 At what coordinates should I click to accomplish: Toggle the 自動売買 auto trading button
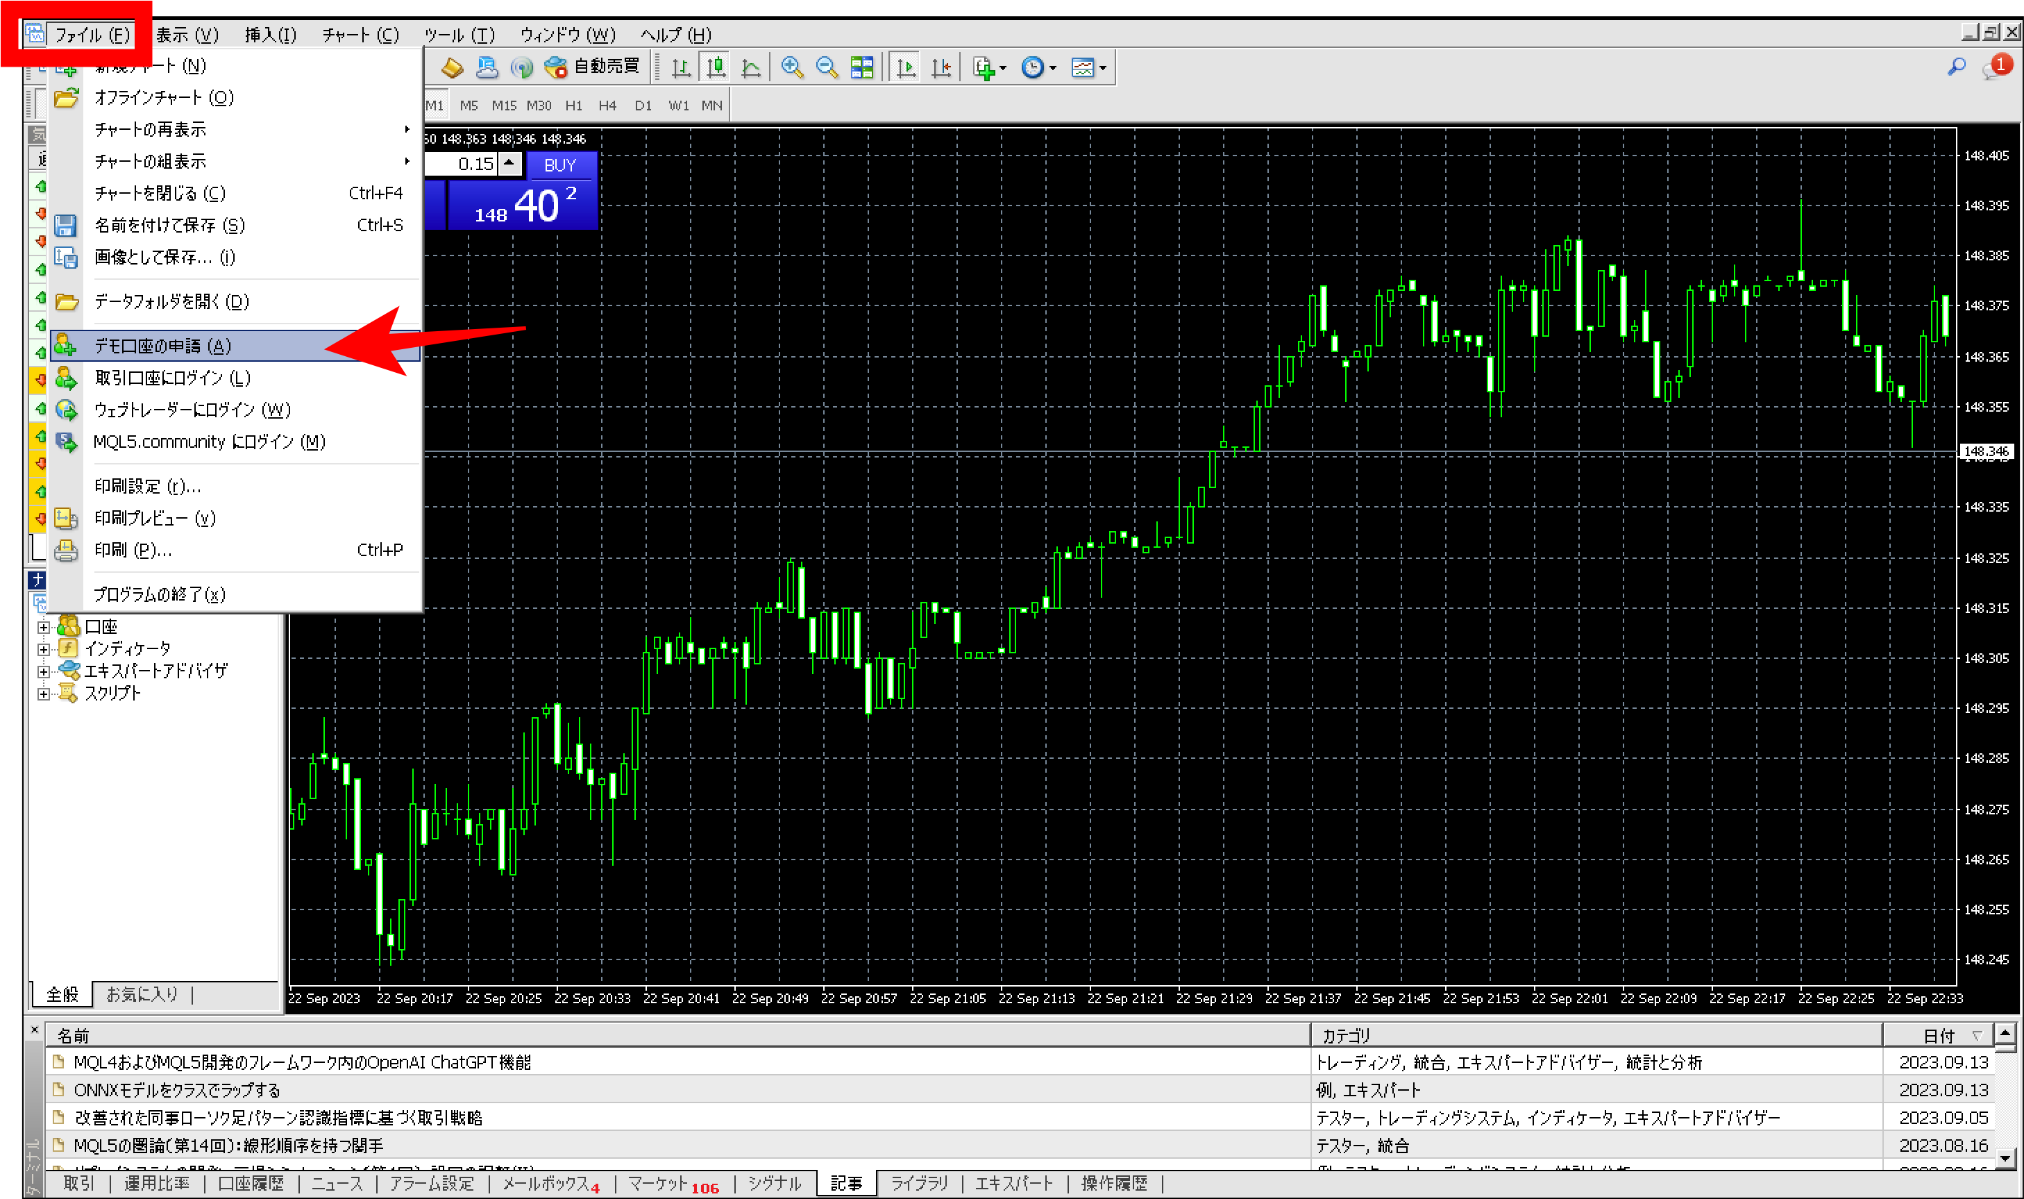click(592, 67)
